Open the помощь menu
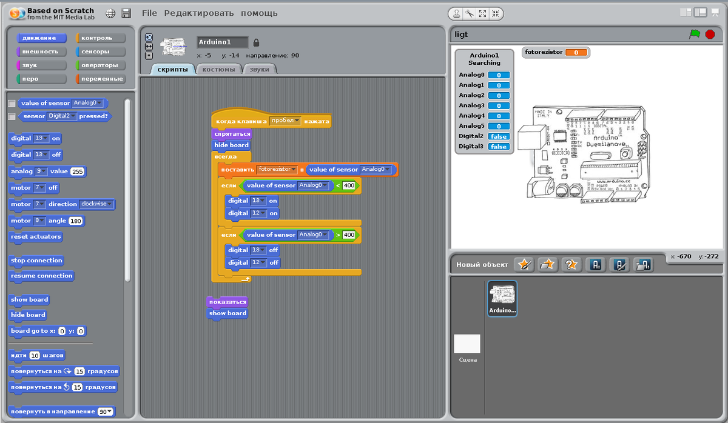The height and width of the screenshot is (423, 728). tap(259, 13)
